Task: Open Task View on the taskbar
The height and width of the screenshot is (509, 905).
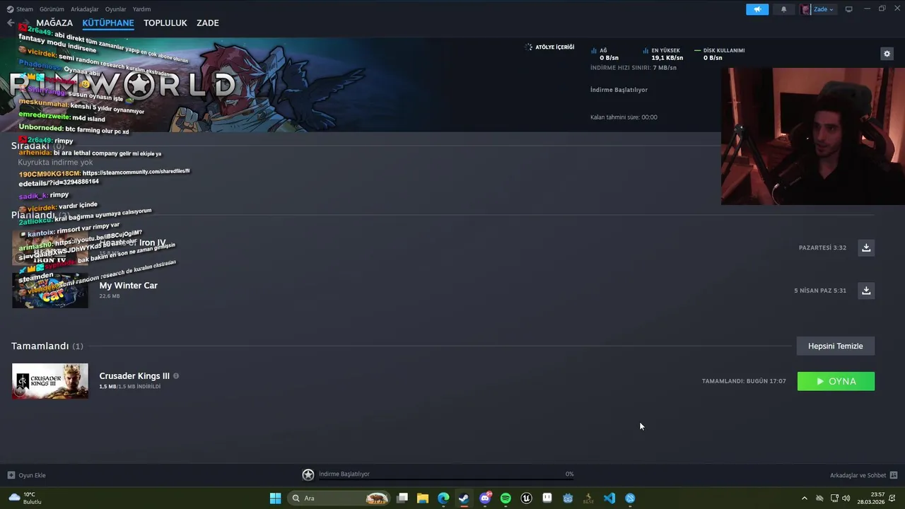Action: point(402,498)
